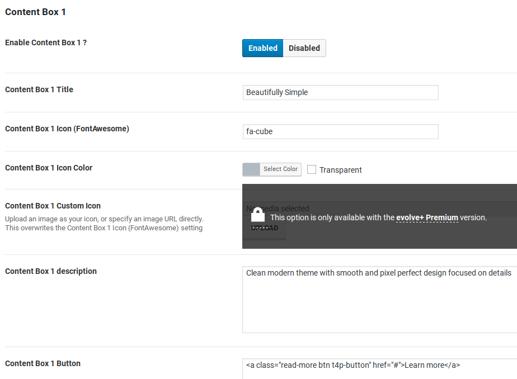This screenshot has height=379, width=517.
Task: Click the fa-cube icon input field
Action: tap(341, 132)
